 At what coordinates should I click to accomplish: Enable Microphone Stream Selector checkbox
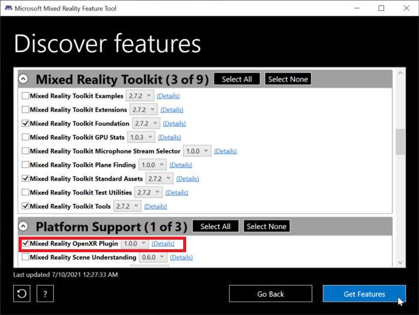pyautogui.click(x=25, y=151)
